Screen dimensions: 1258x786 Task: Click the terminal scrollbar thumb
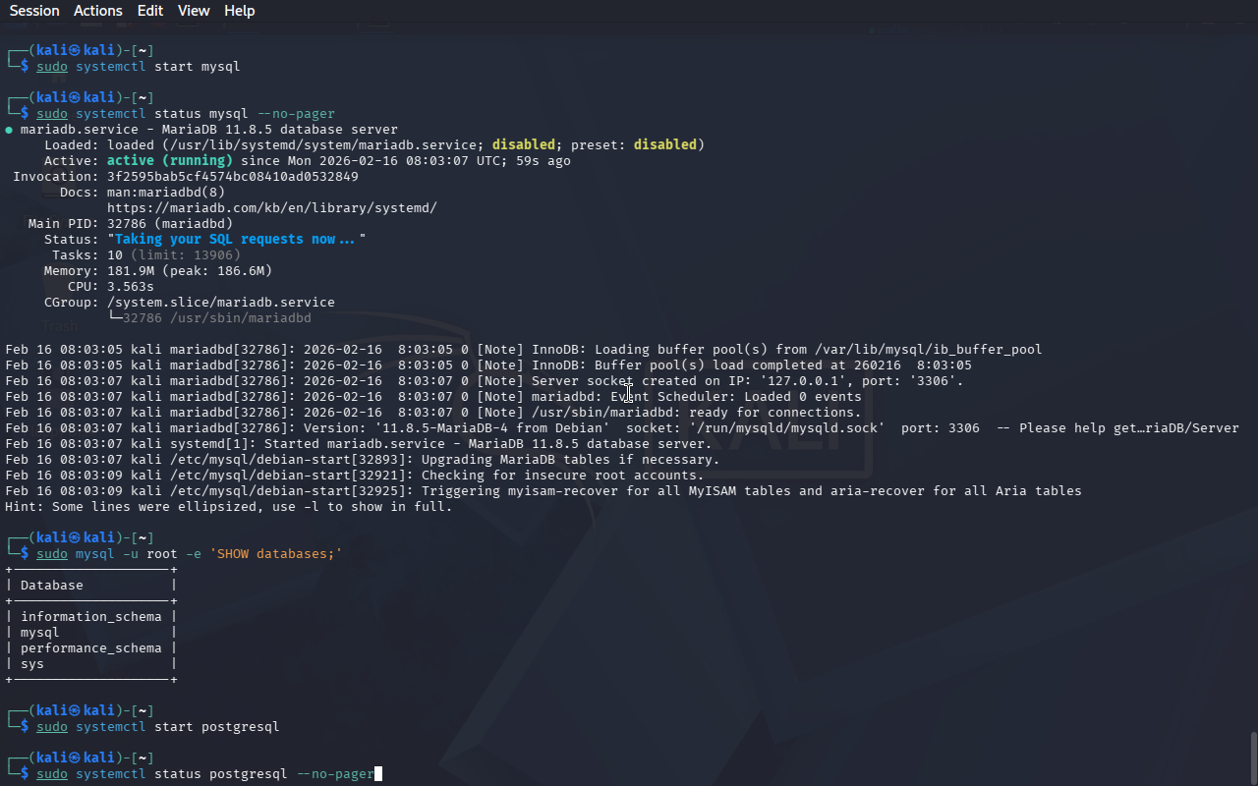[x=1252, y=757]
